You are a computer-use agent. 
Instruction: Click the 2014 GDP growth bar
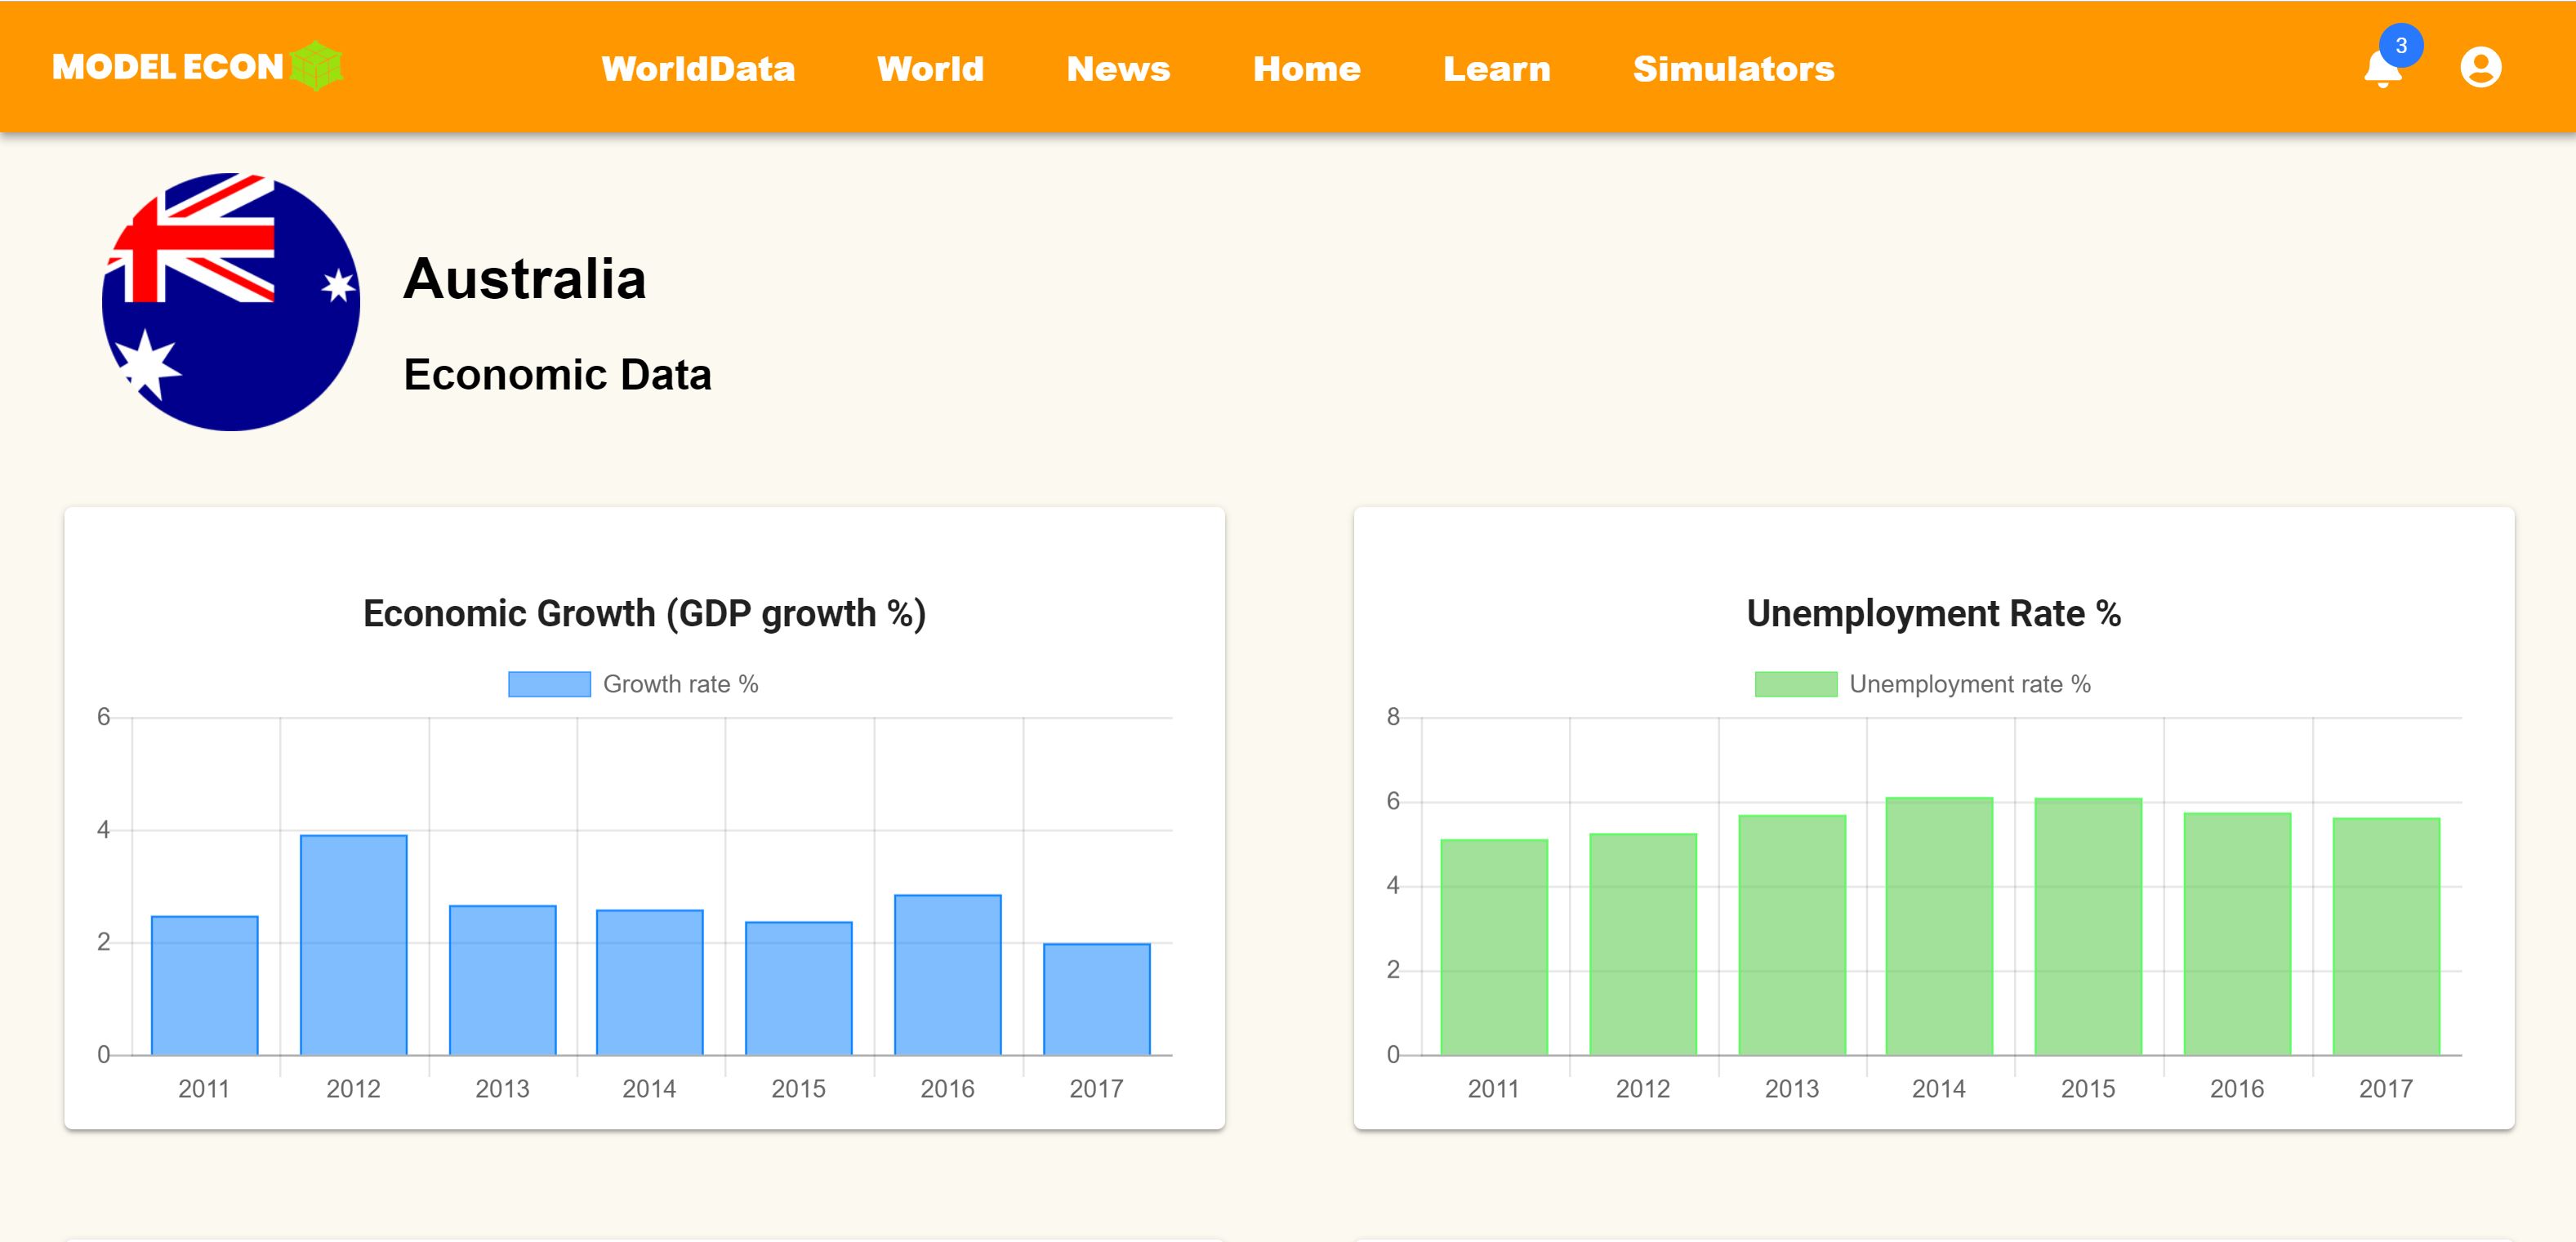coord(650,982)
